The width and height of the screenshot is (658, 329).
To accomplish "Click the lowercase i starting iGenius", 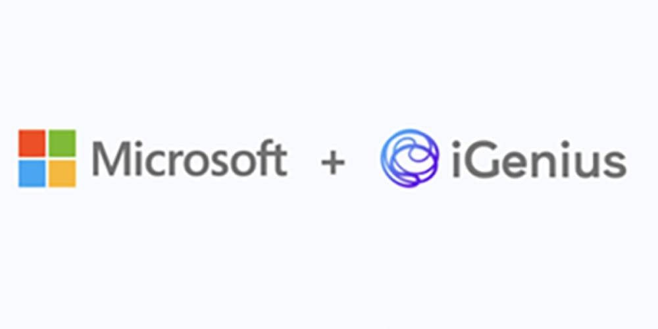I will [457, 159].
